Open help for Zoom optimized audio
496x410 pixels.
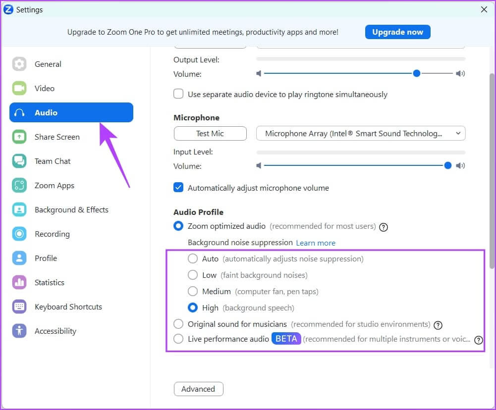[384, 227]
